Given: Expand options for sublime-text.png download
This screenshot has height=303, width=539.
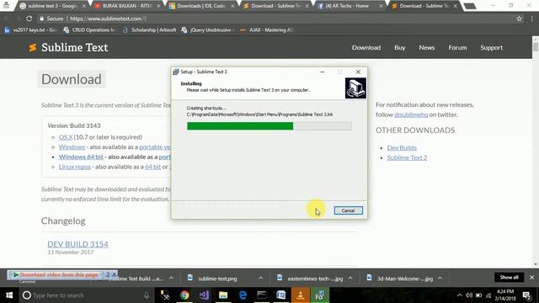Looking at the screenshot, I should pos(260,279).
